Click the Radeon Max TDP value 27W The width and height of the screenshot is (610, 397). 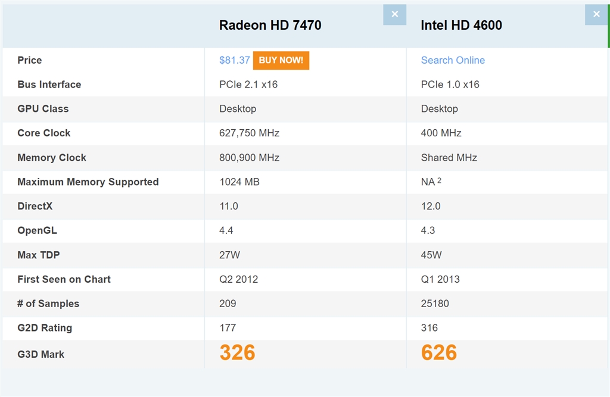coord(230,255)
